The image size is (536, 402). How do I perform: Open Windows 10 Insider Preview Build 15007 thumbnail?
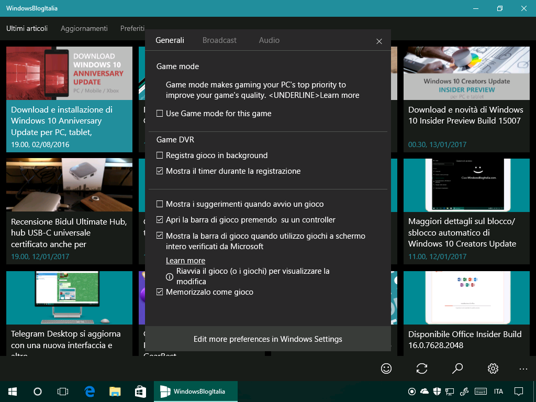coord(466,73)
